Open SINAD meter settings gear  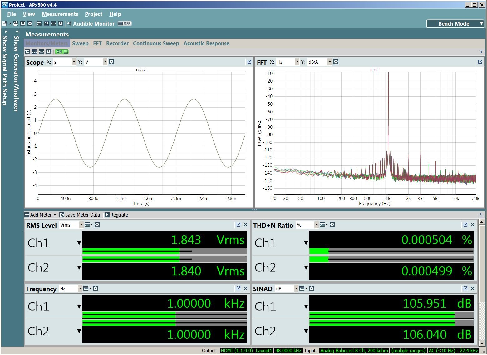(x=312, y=288)
